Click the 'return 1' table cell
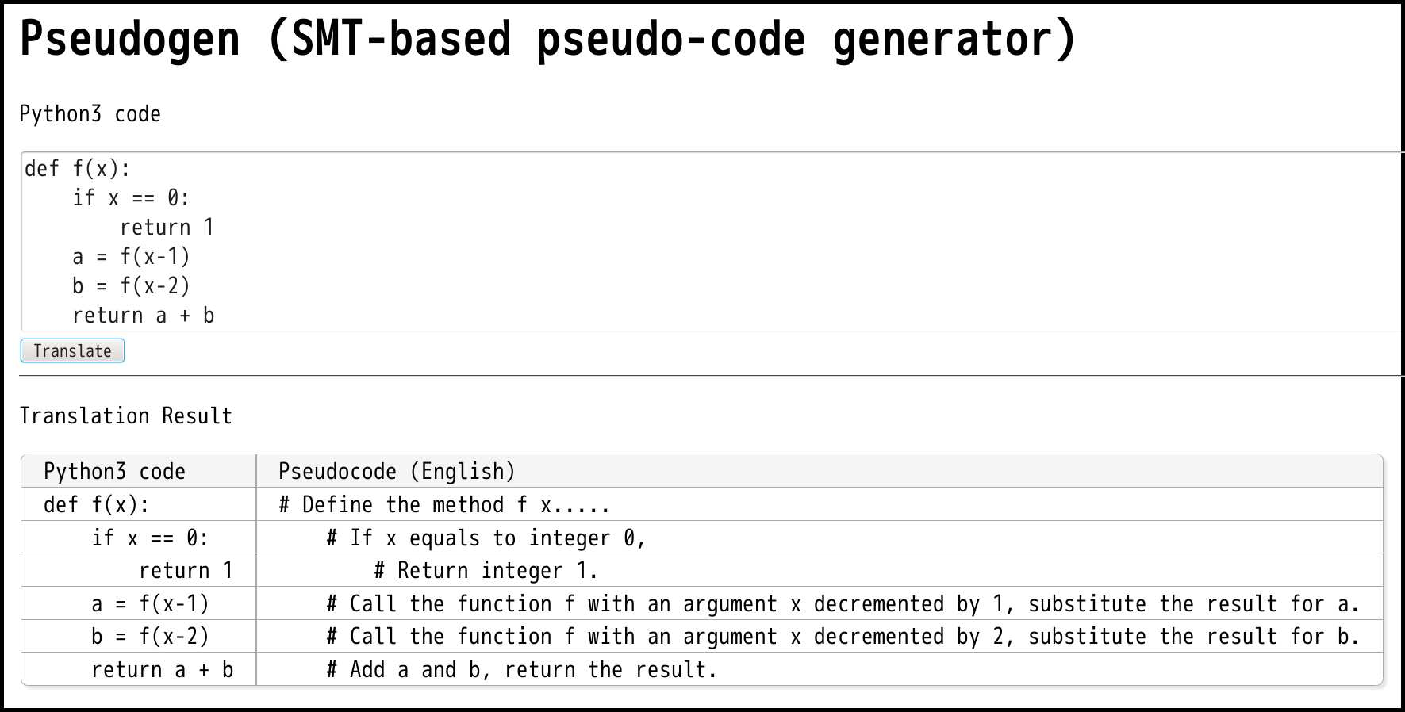The height and width of the screenshot is (712, 1405). (x=186, y=571)
